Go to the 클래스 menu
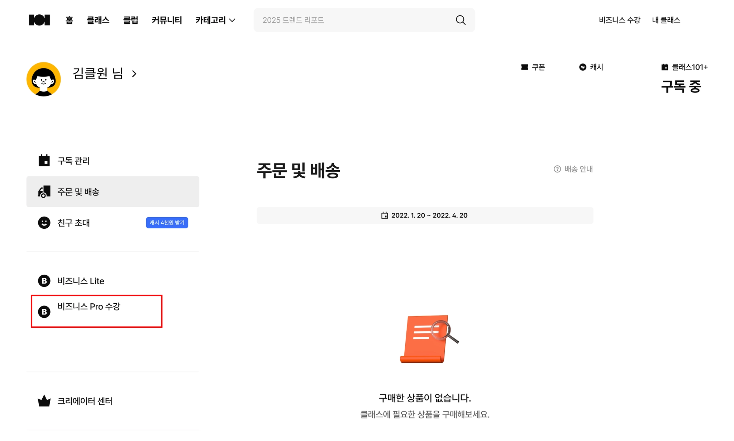Image resolution: width=734 pixels, height=441 pixels. click(98, 20)
